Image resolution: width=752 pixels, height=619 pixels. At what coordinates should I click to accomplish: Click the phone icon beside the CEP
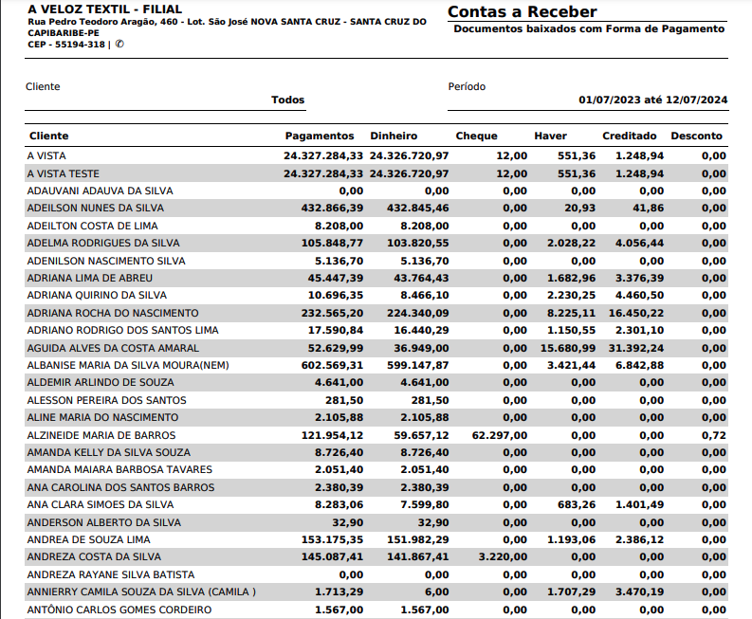pyautogui.click(x=119, y=45)
